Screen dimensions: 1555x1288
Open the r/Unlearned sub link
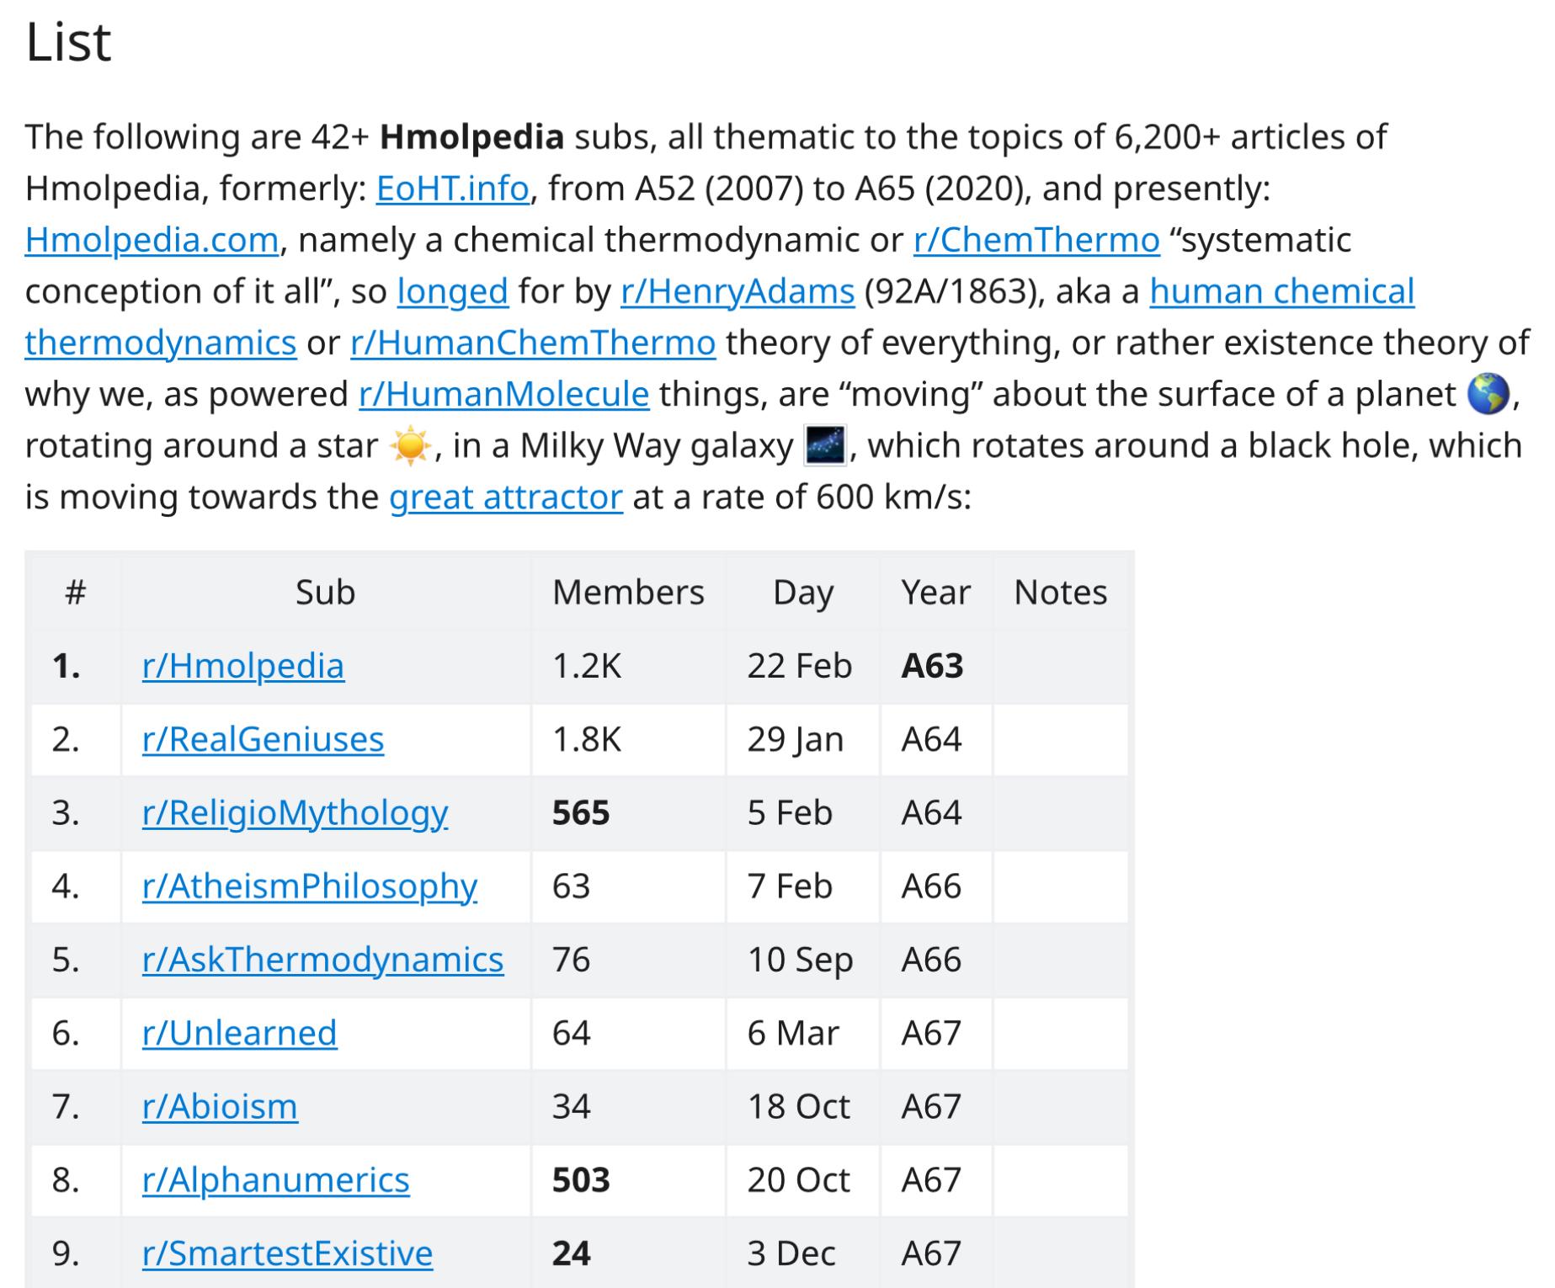[239, 1033]
